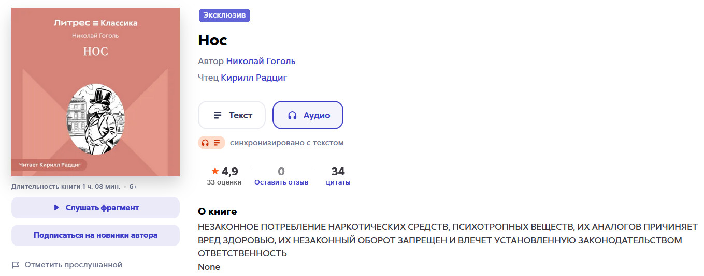The image size is (704, 276).
Task: Open the цитаты link
Action: click(338, 182)
